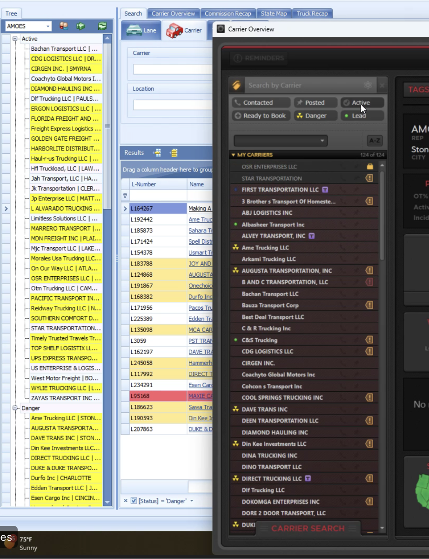This screenshot has height=559, width=429.
Task: Click the A-Z sort button
Action: 375,141
